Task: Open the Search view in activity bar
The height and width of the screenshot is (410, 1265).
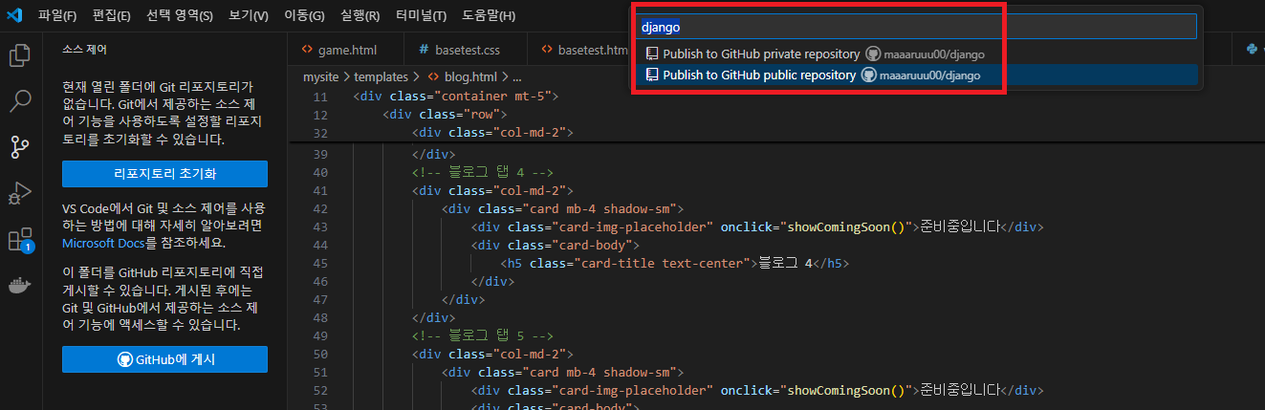Action: [x=20, y=100]
